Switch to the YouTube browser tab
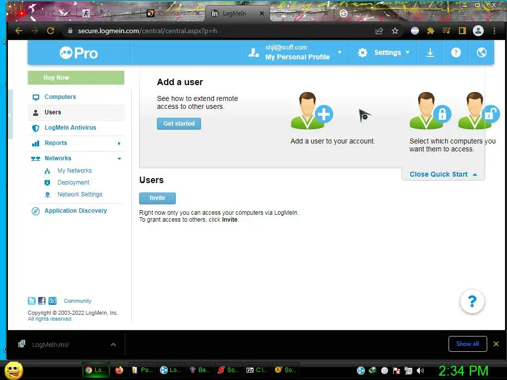Screen dimensions: 507x380 point(44,13)
